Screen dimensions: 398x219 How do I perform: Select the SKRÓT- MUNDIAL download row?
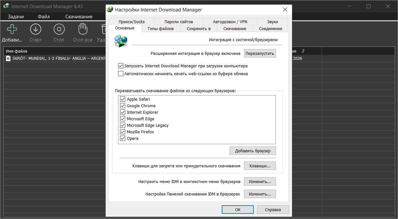pos(55,59)
